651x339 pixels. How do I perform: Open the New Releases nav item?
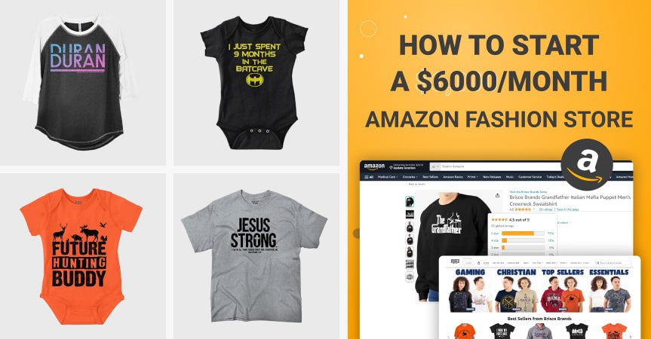(492, 177)
